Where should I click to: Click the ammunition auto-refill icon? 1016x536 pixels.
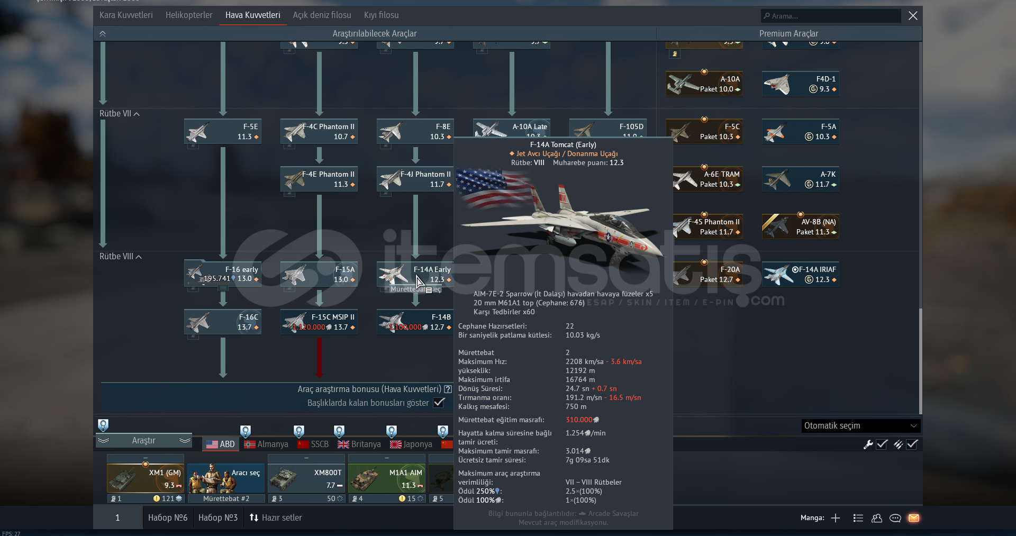(x=898, y=444)
